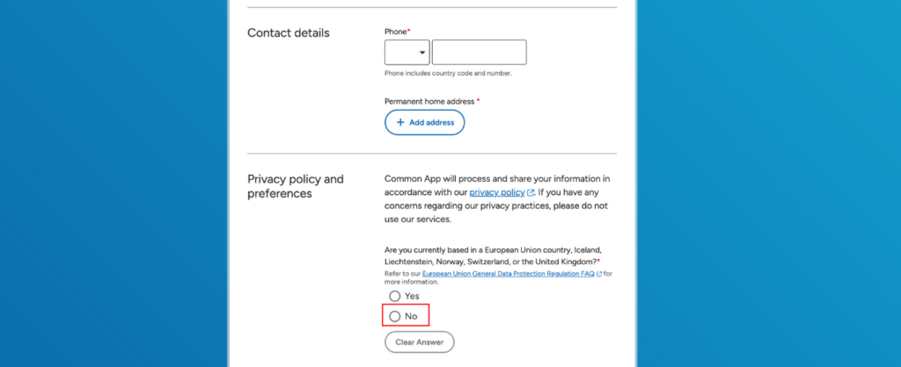Click the "No" option label text

pyautogui.click(x=411, y=315)
